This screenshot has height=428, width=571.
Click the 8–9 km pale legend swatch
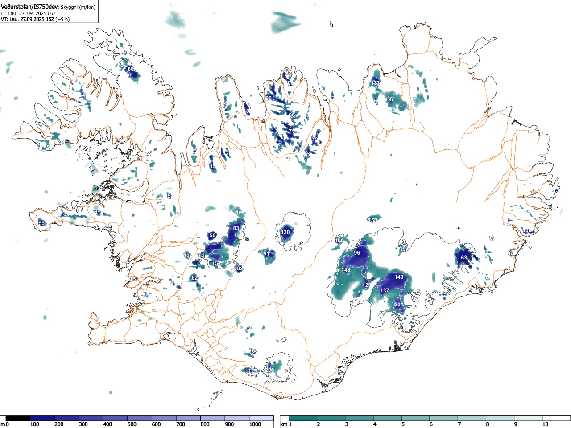click(x=501, y=418)
